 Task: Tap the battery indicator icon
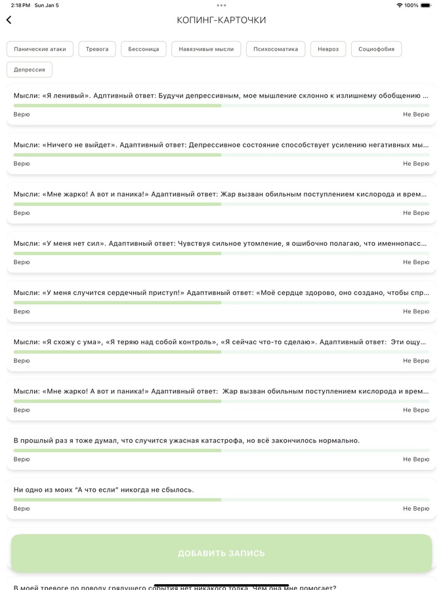[x=426, y=5]
